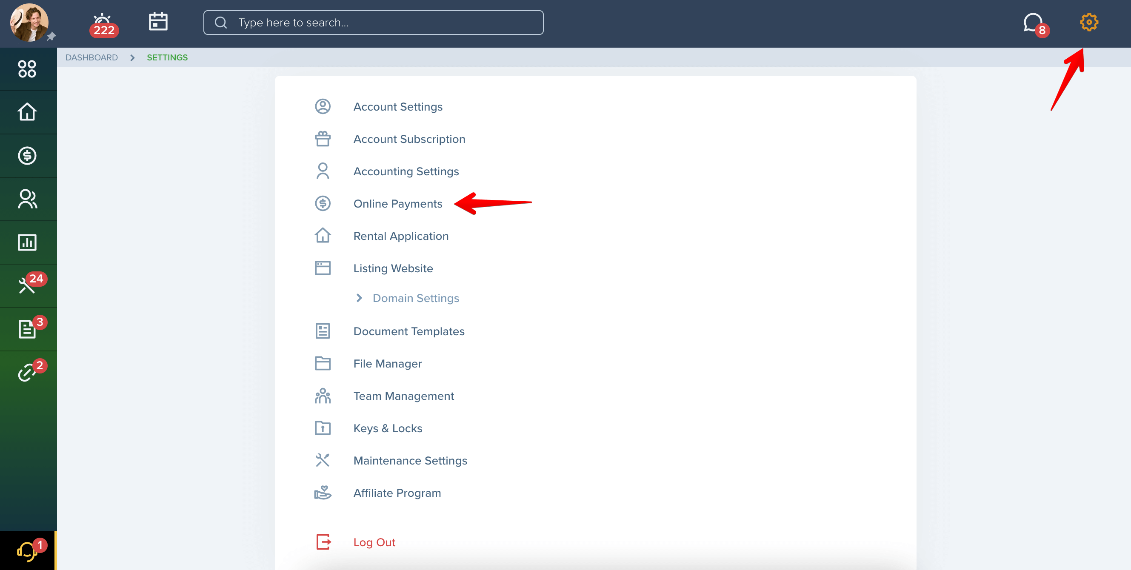Click the magnifier icon in search bar

click(x=221, y=23)
